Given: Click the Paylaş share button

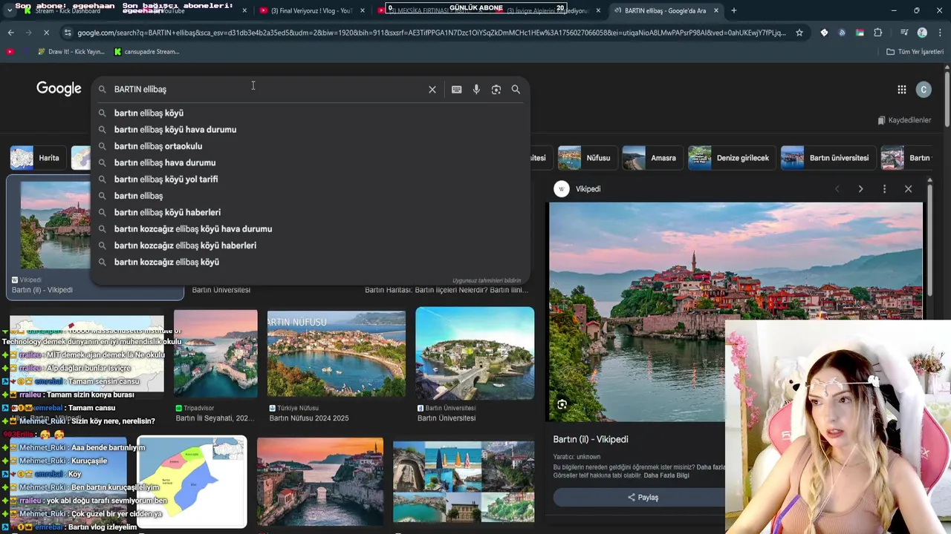Looking at the screenshot, I should (643, 498).
